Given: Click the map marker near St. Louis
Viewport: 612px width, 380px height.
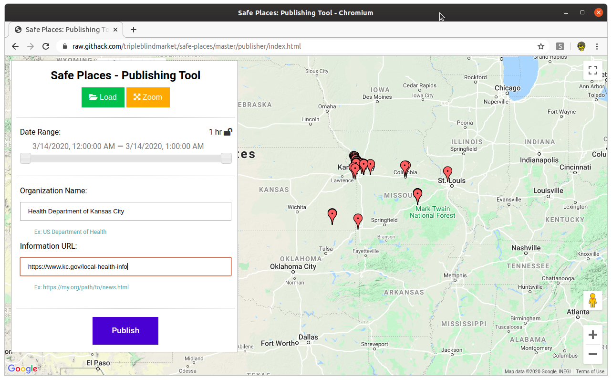Looking at the screenshot, I should 447,173.
